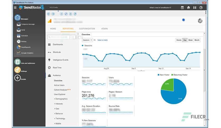The height and width of the screenshot is (128, 221).
Task: Open Real-Time in the report menu
Action: (x=55, y=68)
